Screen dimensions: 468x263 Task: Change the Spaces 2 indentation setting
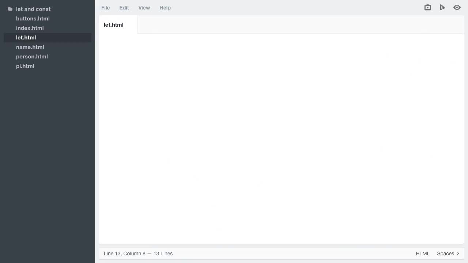click(448, 254)
